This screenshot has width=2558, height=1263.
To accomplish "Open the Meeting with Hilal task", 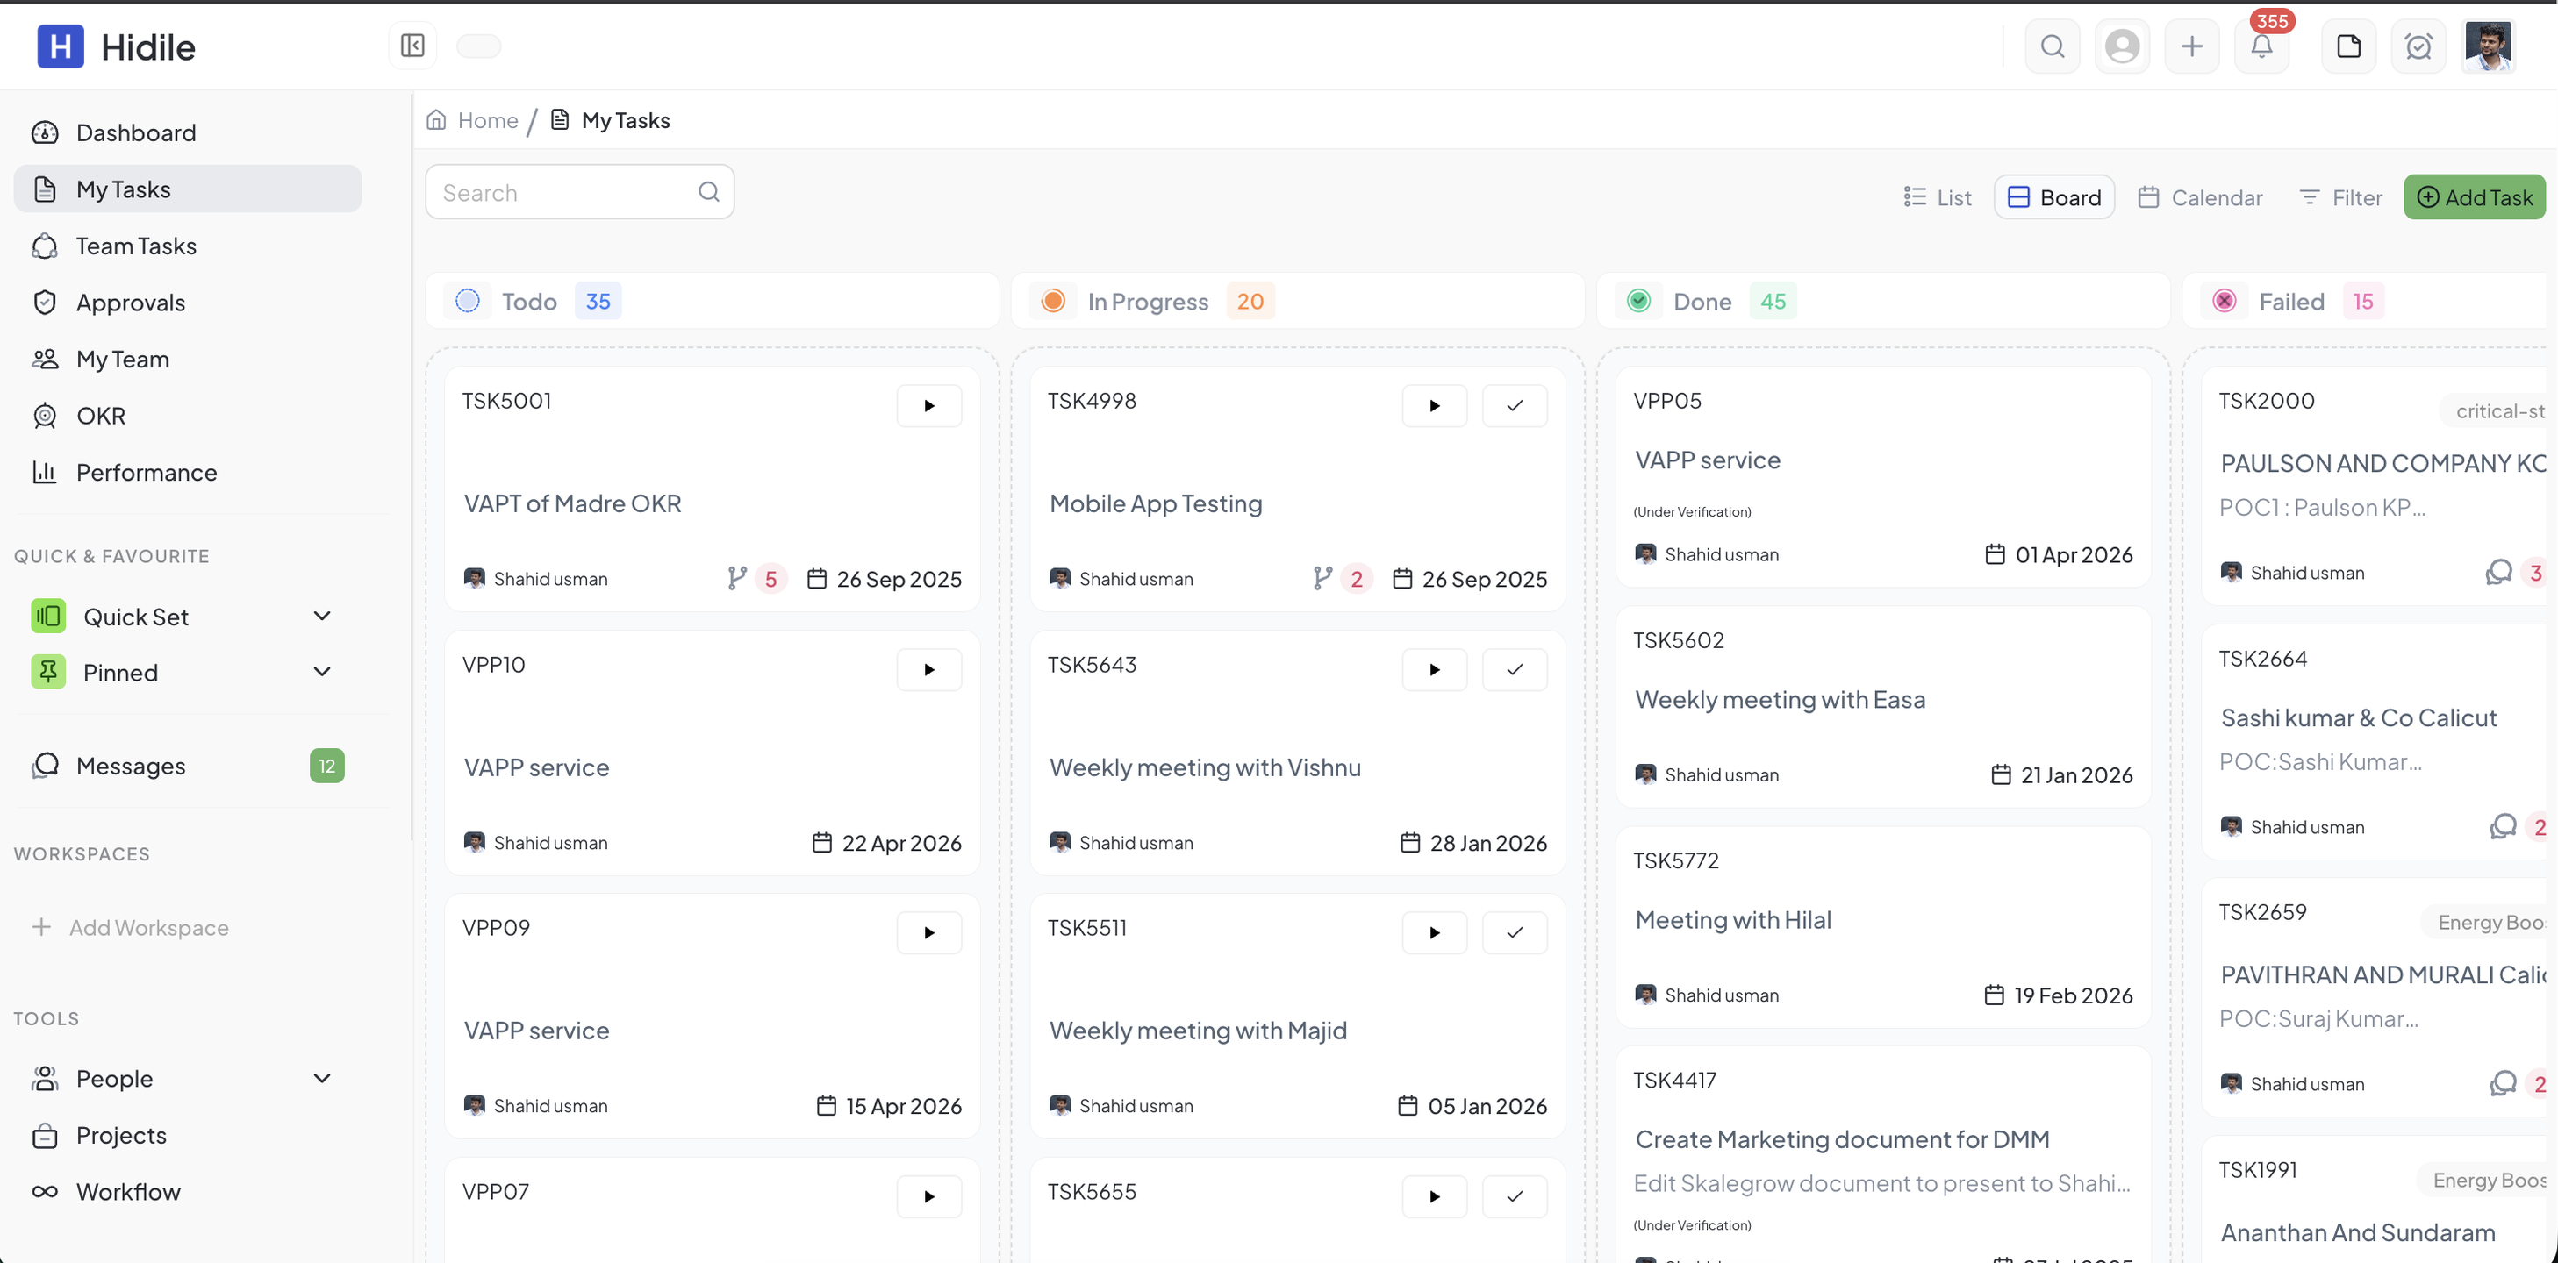I will (x=1733, y=920).
